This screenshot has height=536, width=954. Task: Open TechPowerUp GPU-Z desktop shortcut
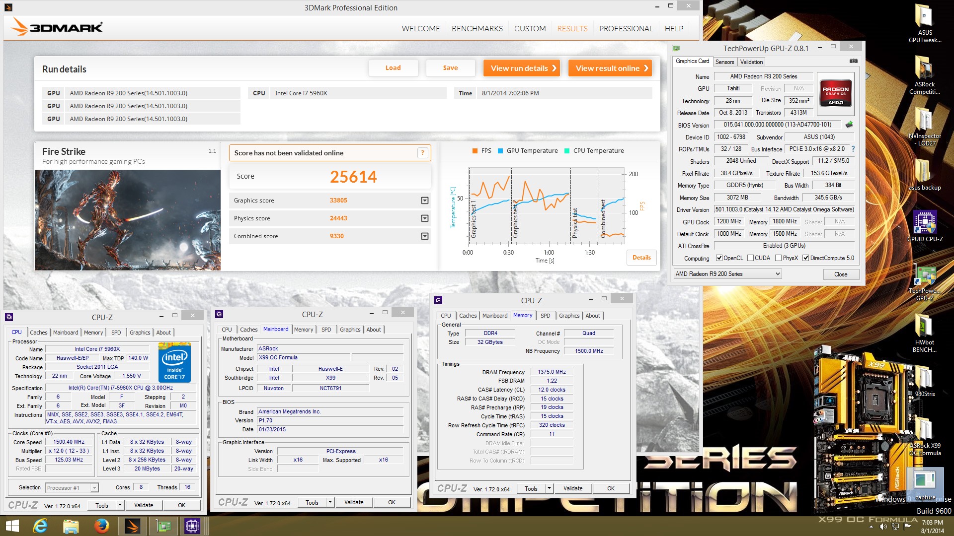[x=925, y=281]
